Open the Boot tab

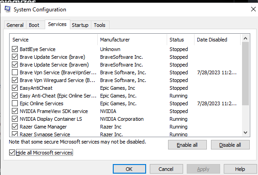coord(34,25)
